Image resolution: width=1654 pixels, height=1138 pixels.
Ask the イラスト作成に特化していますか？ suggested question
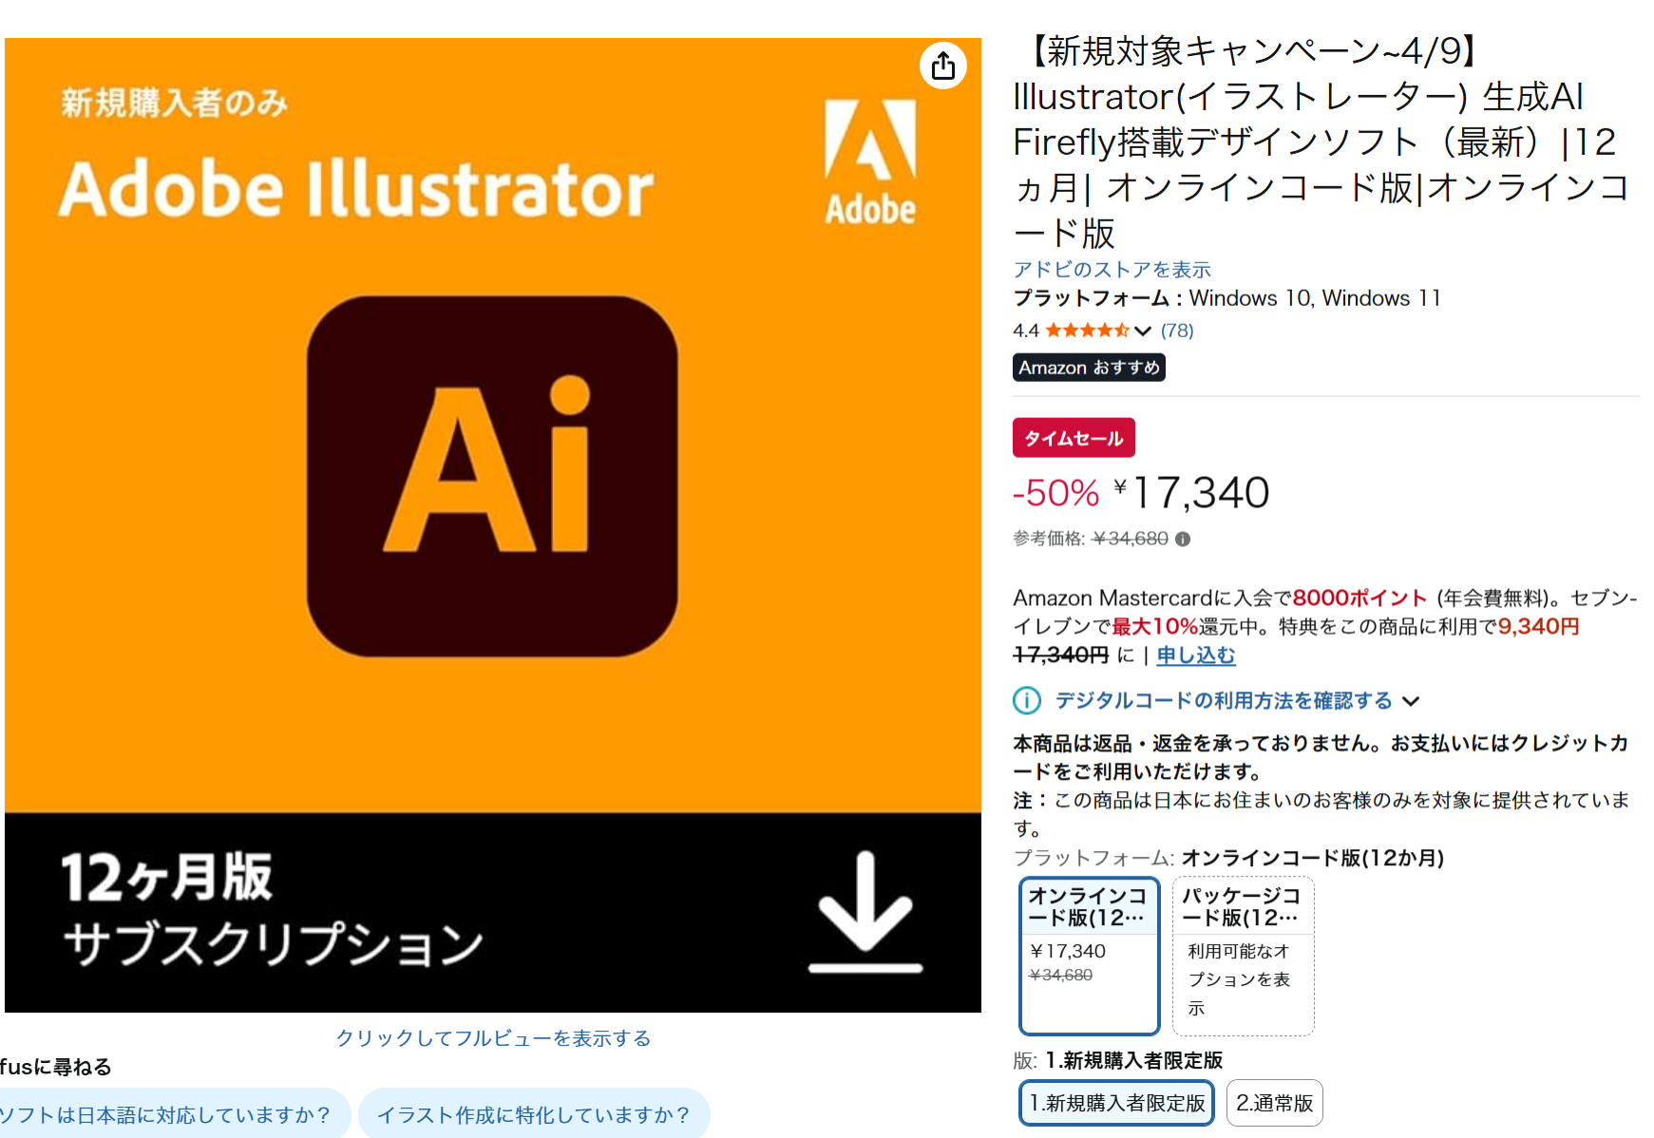click(533, 1114)
